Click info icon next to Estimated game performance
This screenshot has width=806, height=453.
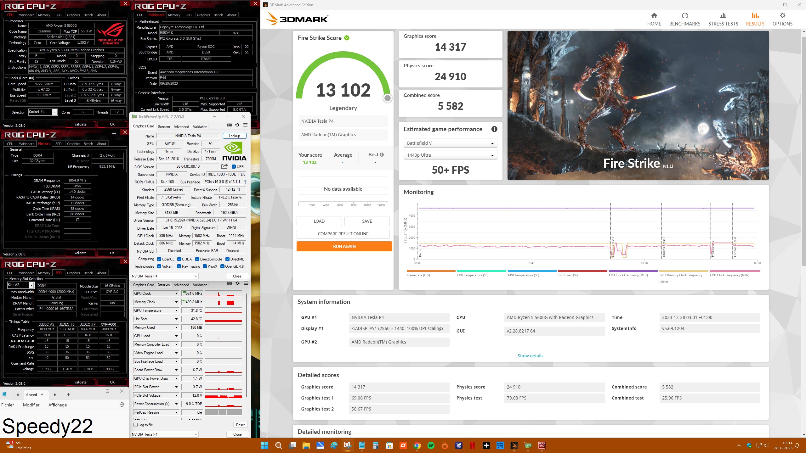494,129
